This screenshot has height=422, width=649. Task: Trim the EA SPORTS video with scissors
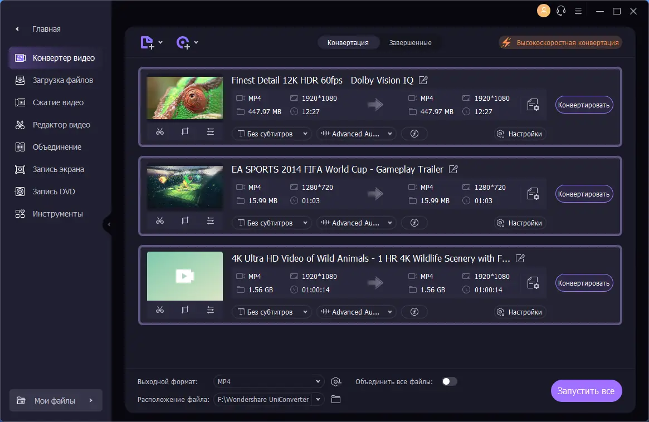160,221
